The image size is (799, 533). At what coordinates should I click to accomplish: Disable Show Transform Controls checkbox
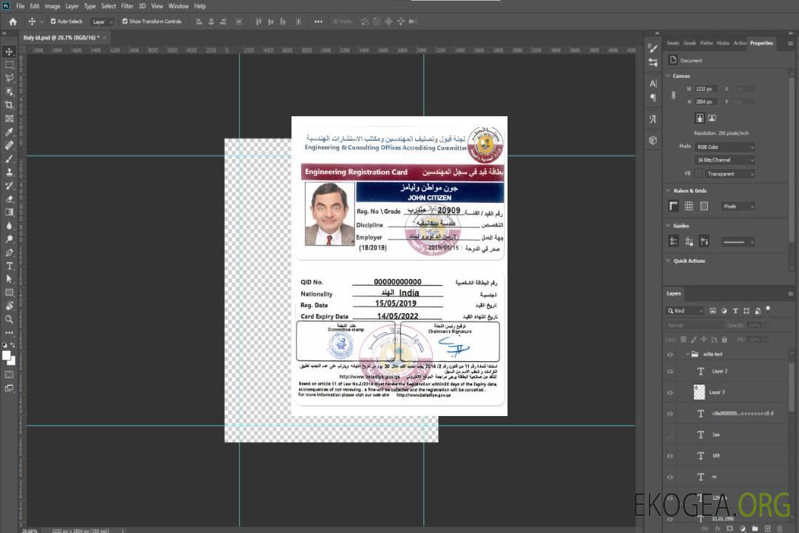(x=125, y=21)
